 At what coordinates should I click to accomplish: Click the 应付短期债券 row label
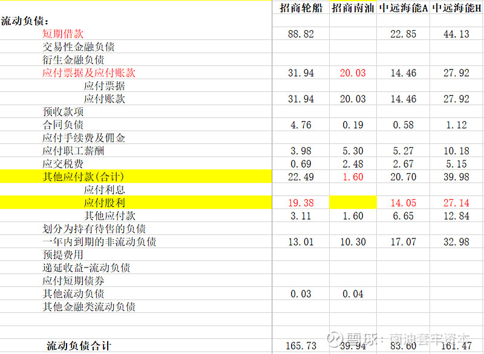[73, 281]
